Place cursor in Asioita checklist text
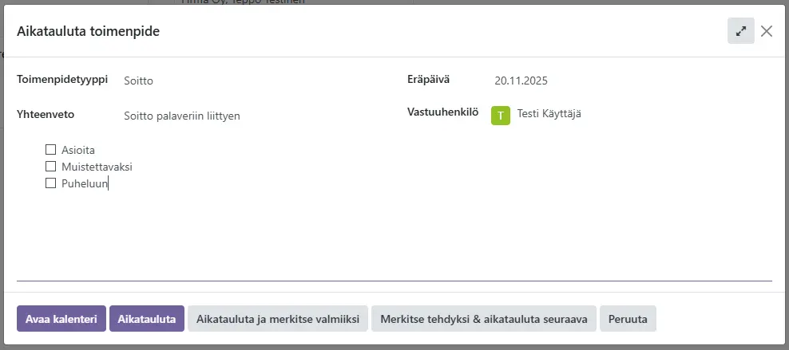This screenshot has height=350, width=789. (78, 149)
